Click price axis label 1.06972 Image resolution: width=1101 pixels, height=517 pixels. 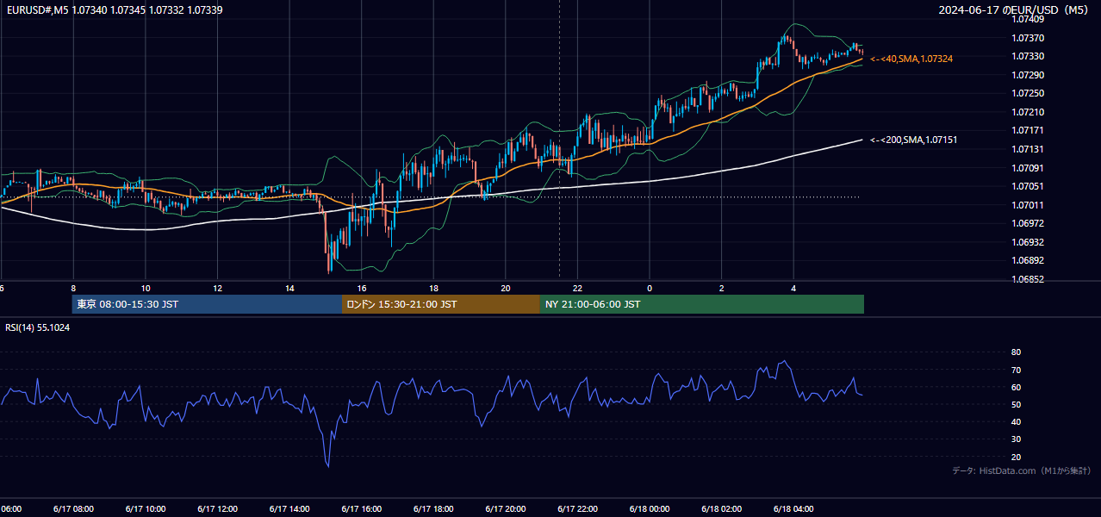coord(1027,223)
